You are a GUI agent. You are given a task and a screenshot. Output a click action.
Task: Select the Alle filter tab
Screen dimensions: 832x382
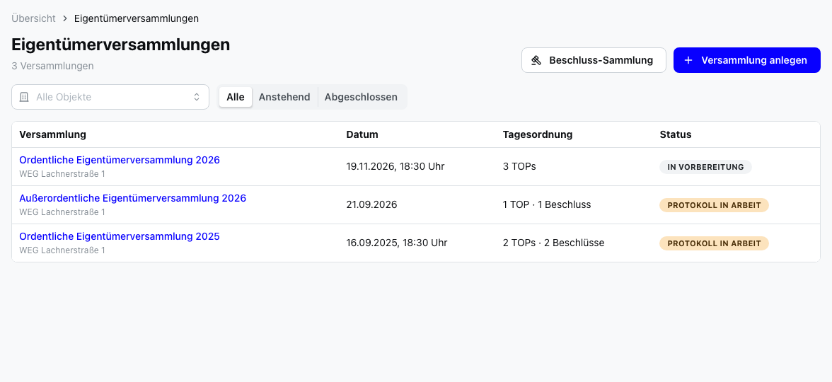coord(236,97)
